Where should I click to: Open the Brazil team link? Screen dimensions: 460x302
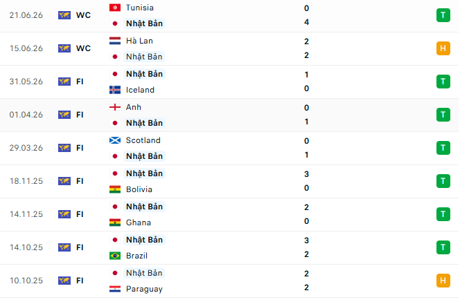click(x=136, y=256)
